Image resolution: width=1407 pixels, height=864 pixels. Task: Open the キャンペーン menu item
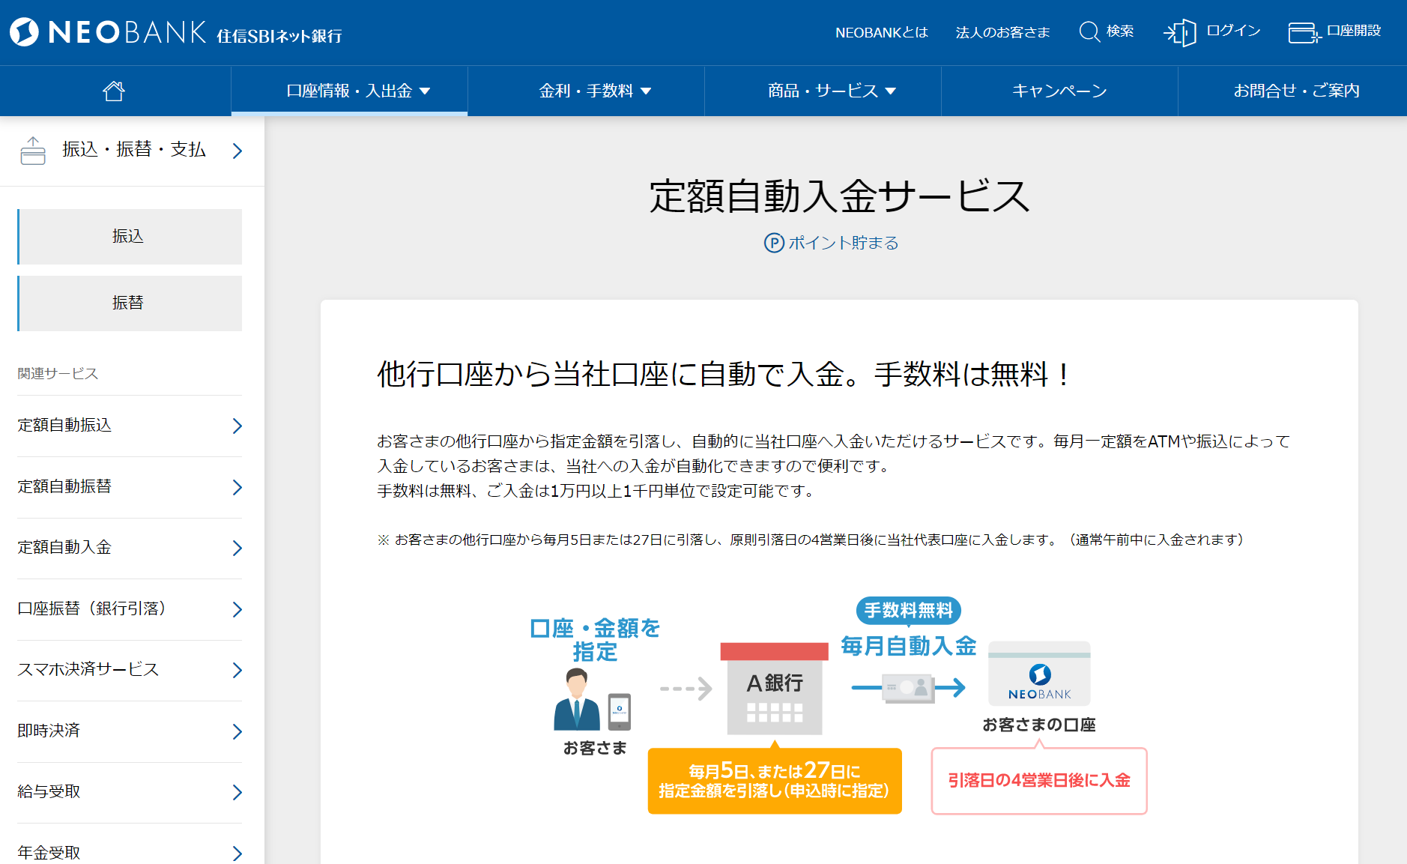[1059, 91]
